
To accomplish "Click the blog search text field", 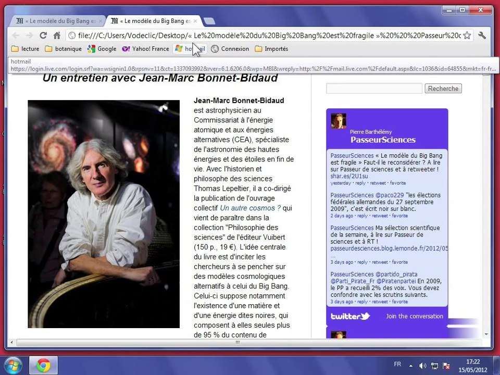I will coord(374,89).
